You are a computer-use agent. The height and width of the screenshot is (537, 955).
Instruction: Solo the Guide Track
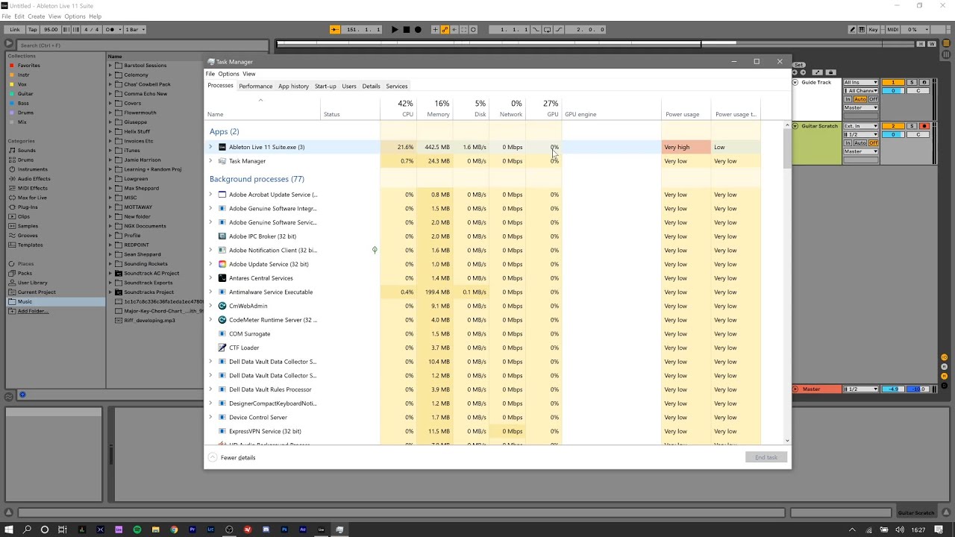pyautogui.click(x=912, y=82)
